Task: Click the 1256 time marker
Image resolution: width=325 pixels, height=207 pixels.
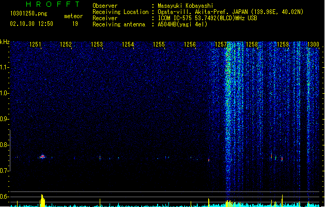Action: [190, 44]
